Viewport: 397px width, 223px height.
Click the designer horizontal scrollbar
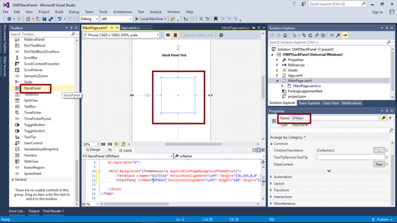click(x=194, y=144)
